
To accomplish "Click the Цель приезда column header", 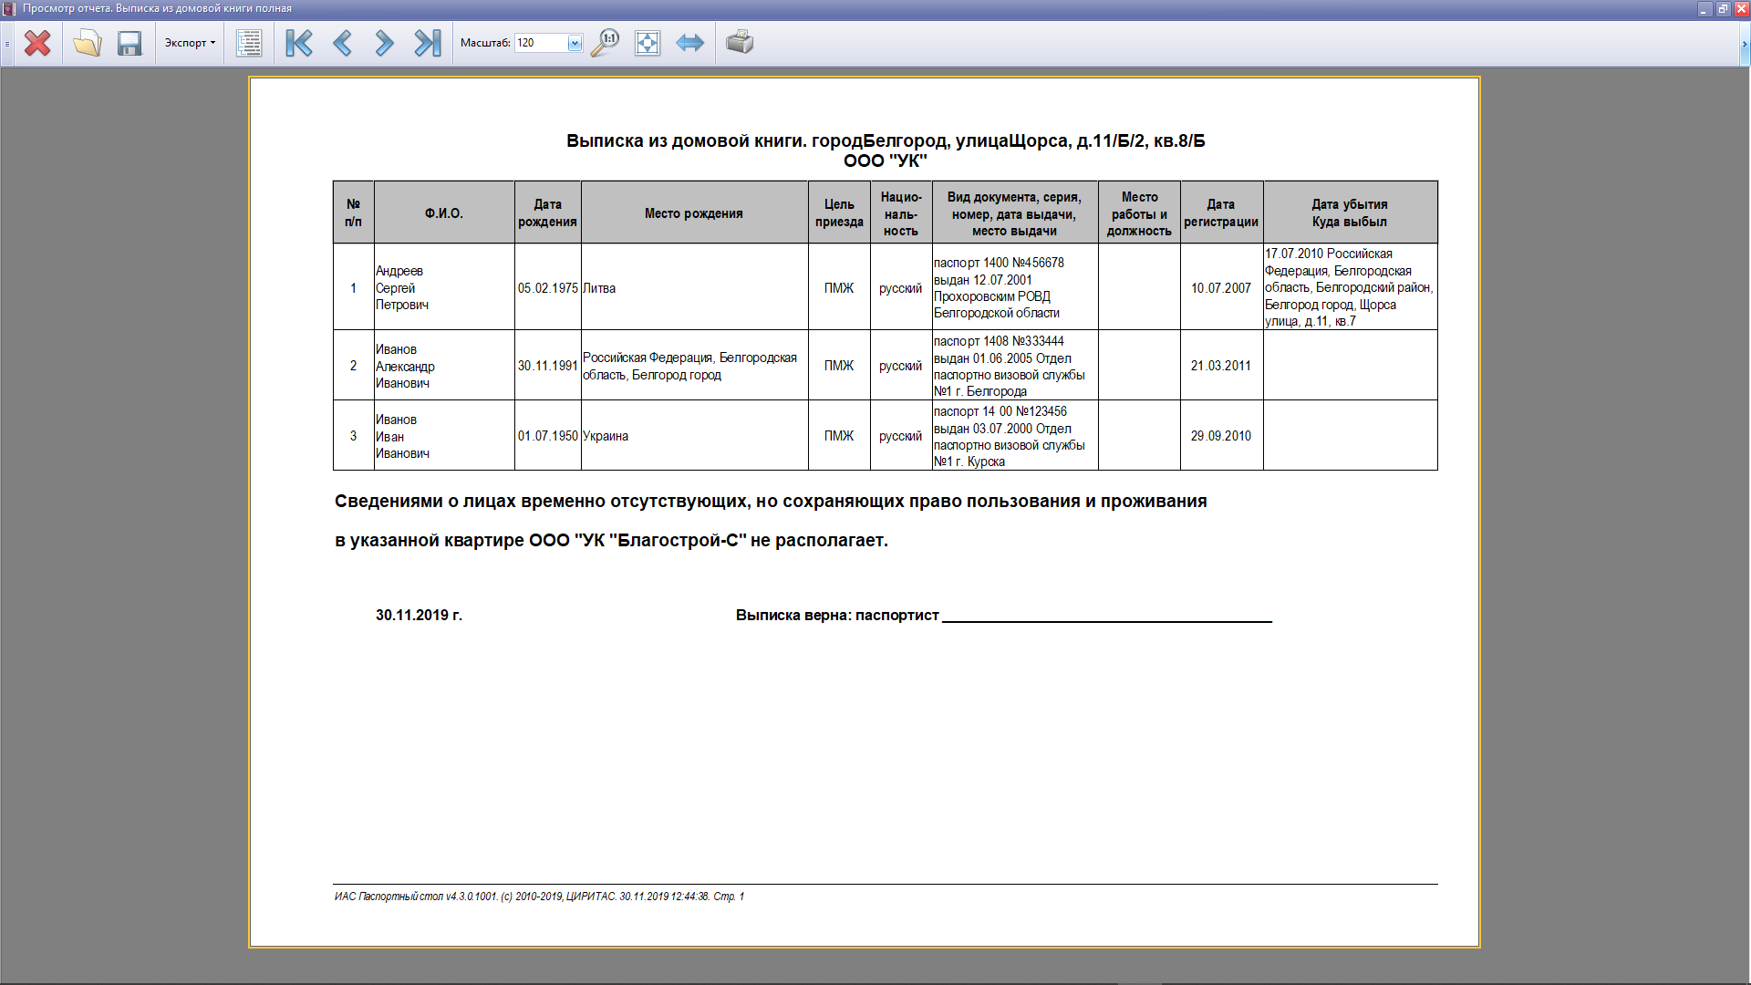I will coord(839,213).
